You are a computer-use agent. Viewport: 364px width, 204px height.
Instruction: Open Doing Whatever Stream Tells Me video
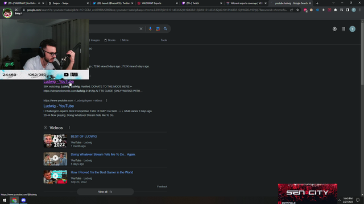click(x=103, y=154)
